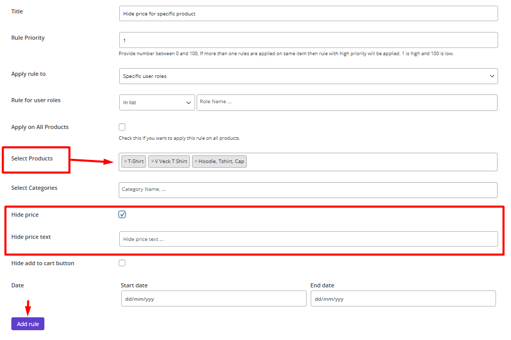Click the Apply on All Products label
Screen dimensions: 511x340
(40, 127)
